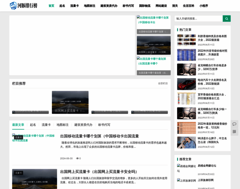This screenshot has height=189, width=240.
Task: Open article 出国网上买流量卡 title
Action: 99,172
